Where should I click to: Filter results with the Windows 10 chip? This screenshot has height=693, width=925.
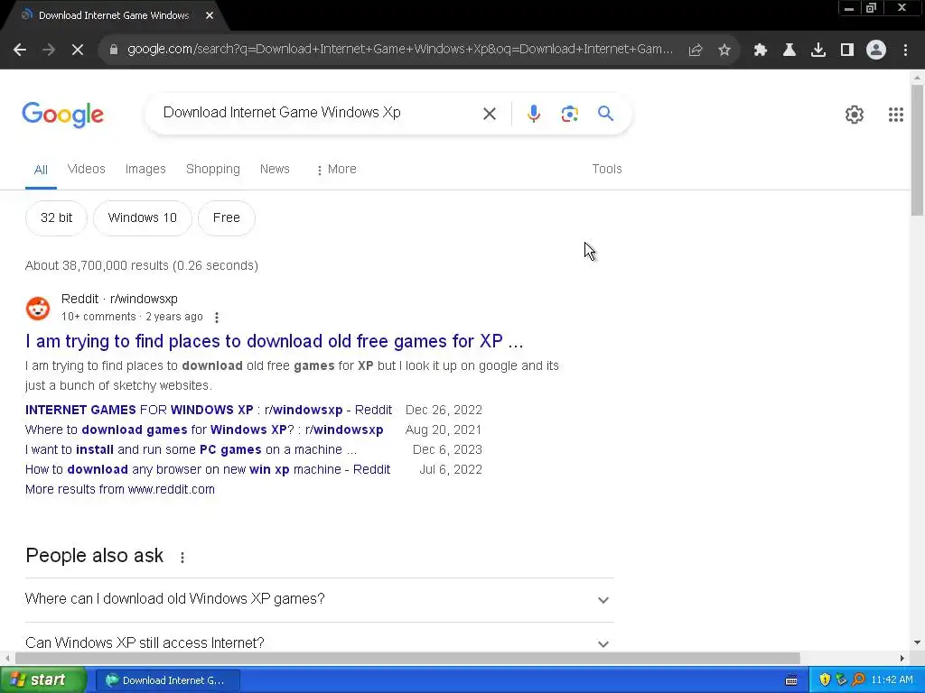coord(142,218)
